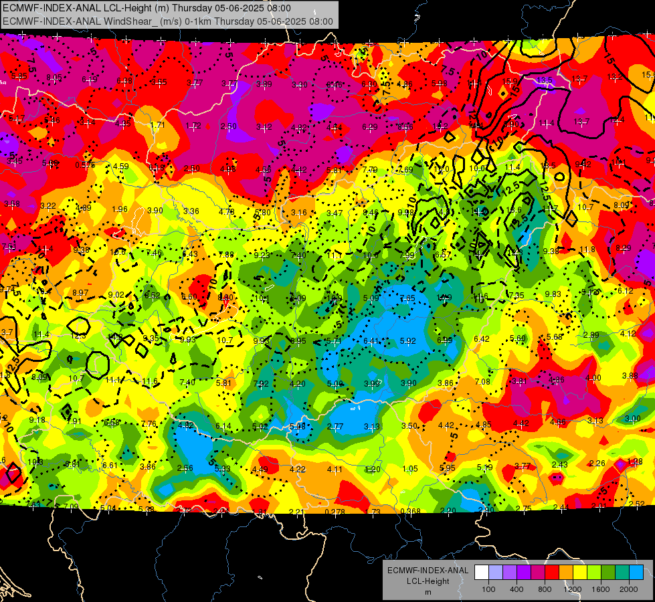Click the 6.42 grid value

tap(481, 339)
